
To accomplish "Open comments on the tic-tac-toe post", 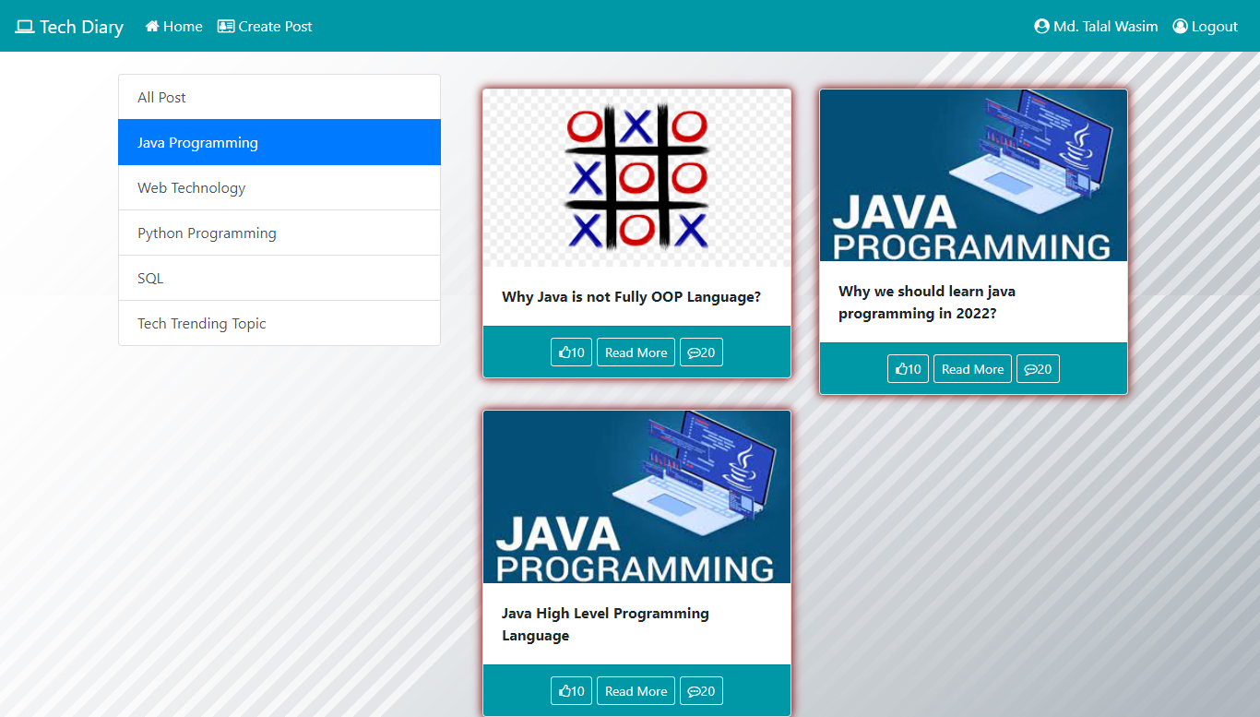I will coord(701,353).
